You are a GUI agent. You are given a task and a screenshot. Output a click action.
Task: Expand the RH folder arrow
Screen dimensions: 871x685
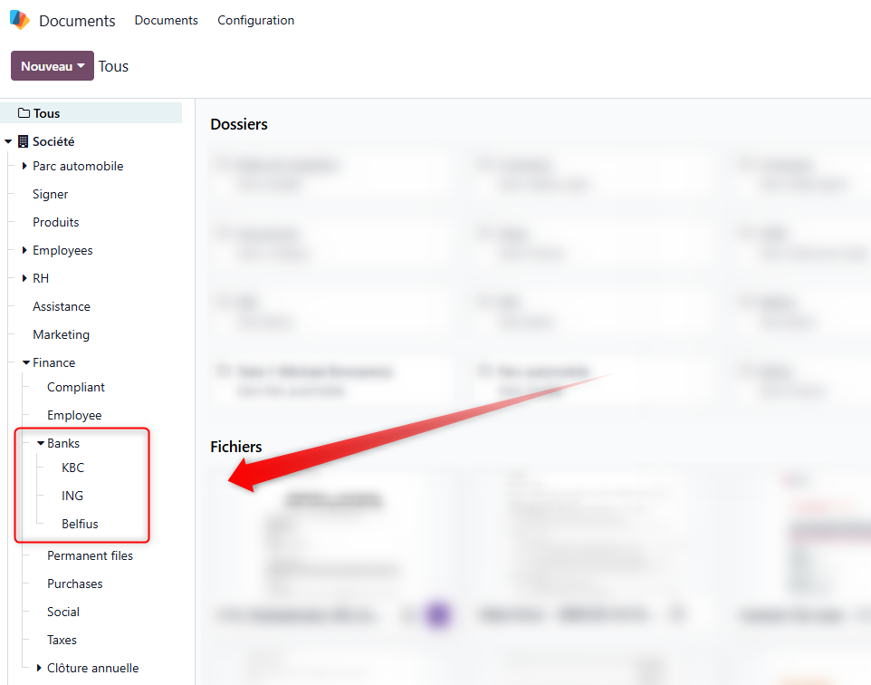click(24, 278)
